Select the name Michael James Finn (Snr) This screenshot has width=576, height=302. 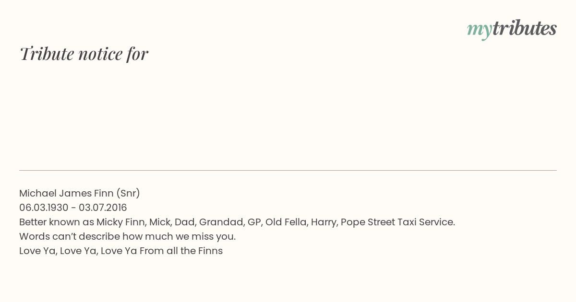click(x=80, y=193)
